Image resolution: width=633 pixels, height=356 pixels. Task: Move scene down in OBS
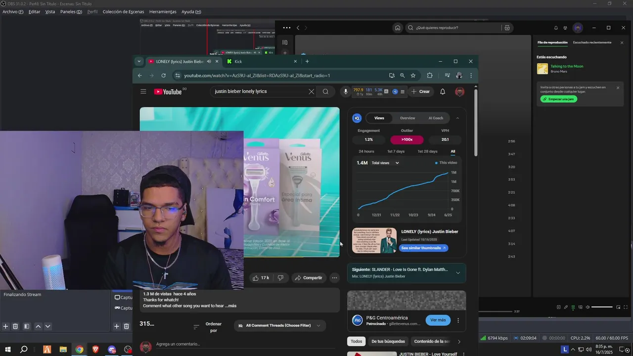point(47,326)
